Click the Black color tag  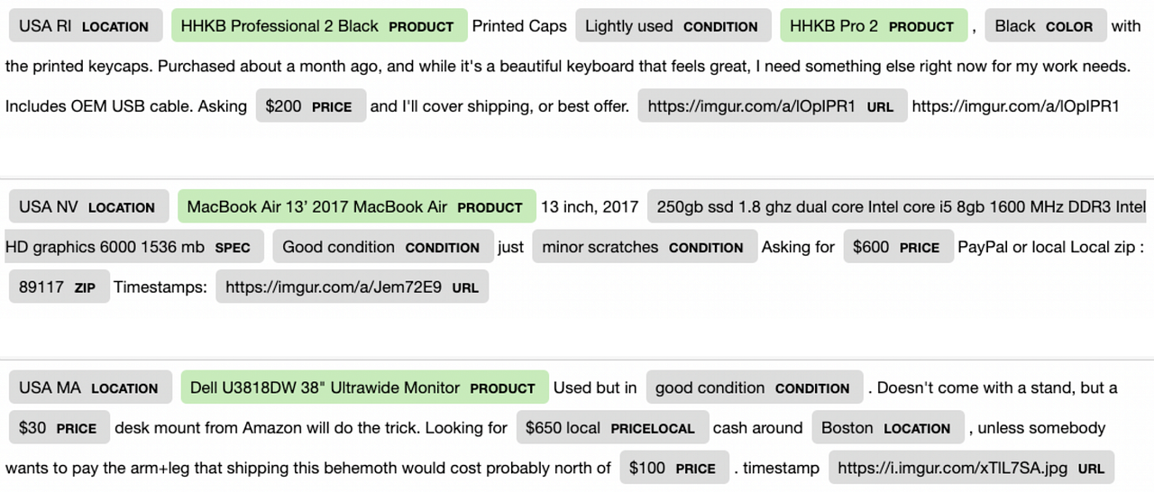coord(1046,26)
